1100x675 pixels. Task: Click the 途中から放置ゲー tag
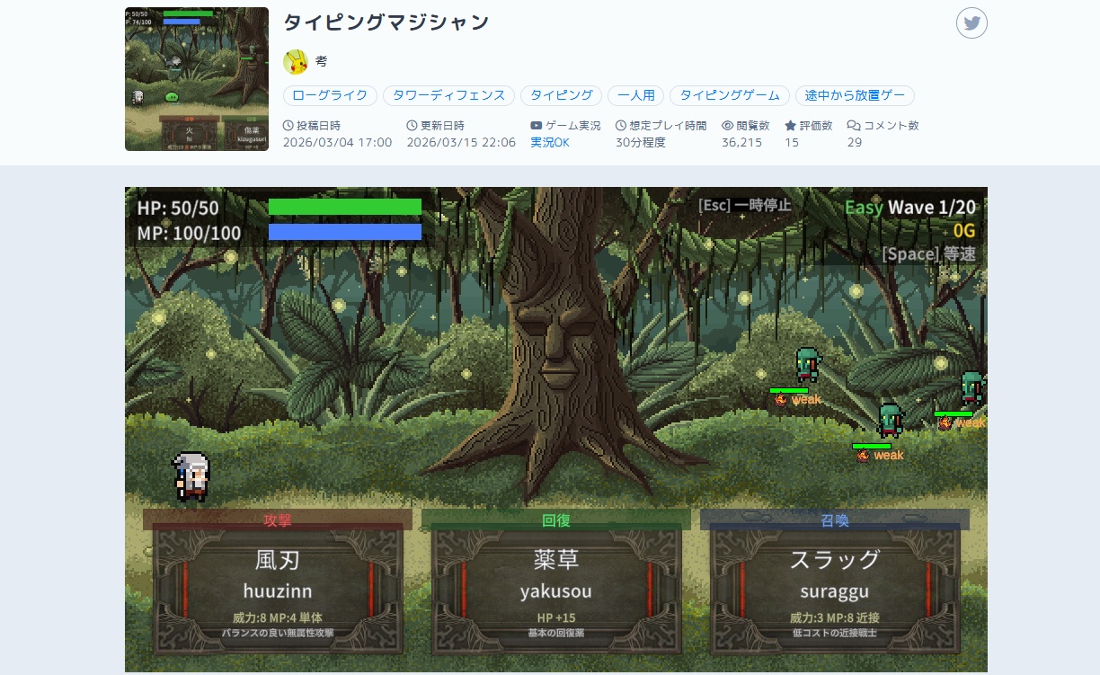point(855,95)
